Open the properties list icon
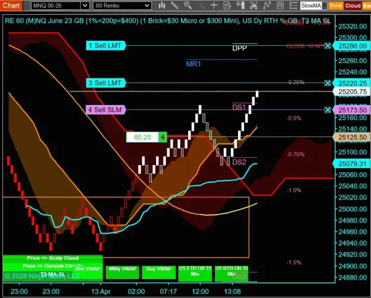This screenshot has height=298, width=371. (x=293, y=5)
